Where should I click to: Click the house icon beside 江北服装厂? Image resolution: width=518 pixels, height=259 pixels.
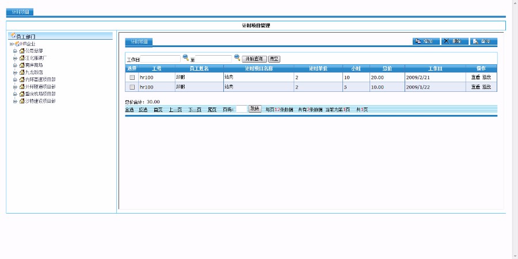click(22, 58)
